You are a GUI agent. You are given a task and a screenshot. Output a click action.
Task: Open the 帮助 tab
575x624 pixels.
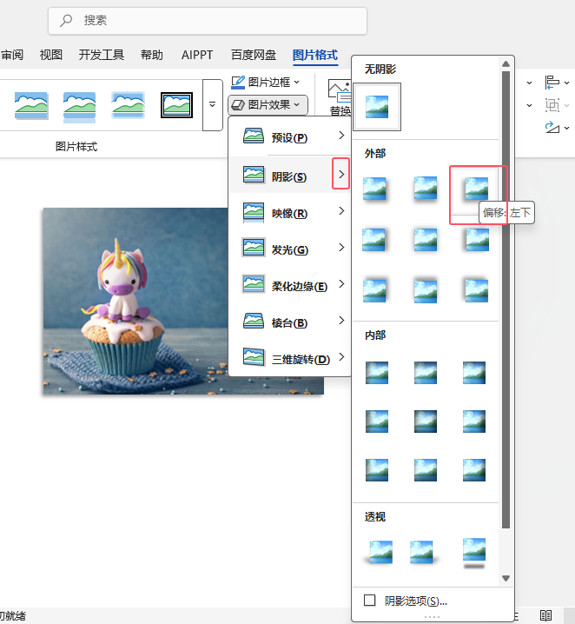[151, 55]
